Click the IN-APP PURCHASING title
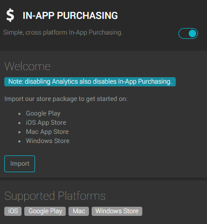Viewport: 207px width, 224px height. [70, 16]
